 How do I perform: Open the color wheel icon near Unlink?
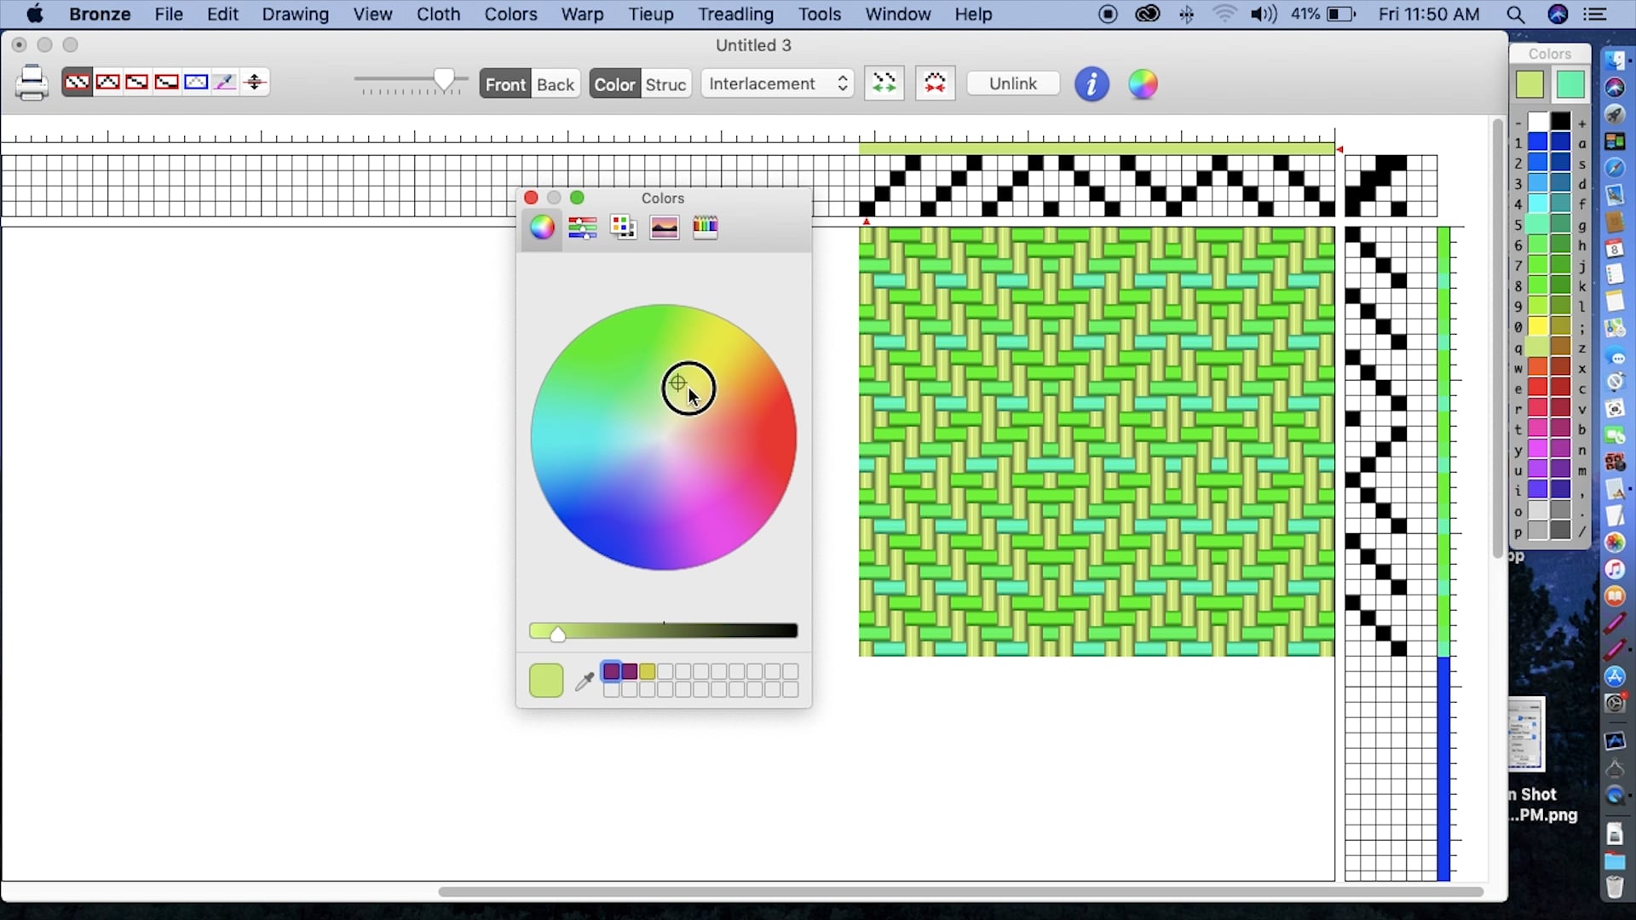click(x=1143, y=83)
